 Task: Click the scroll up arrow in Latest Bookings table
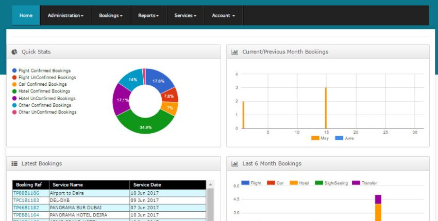click(x=210, y=185)
